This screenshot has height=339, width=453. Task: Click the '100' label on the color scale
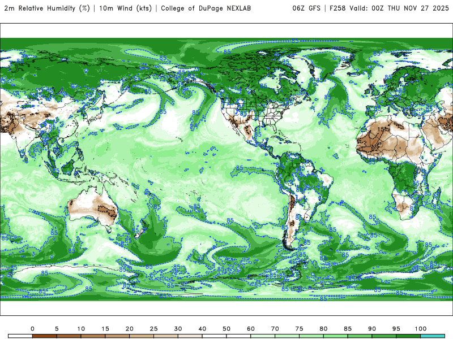(x=421, y=329)
